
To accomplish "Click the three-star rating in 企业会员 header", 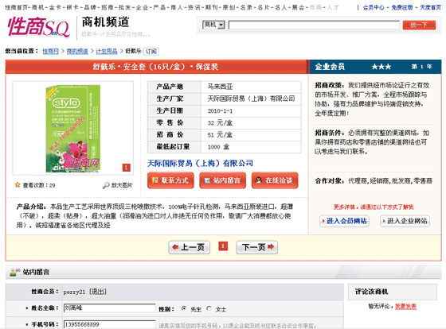I will click(381, 67).
